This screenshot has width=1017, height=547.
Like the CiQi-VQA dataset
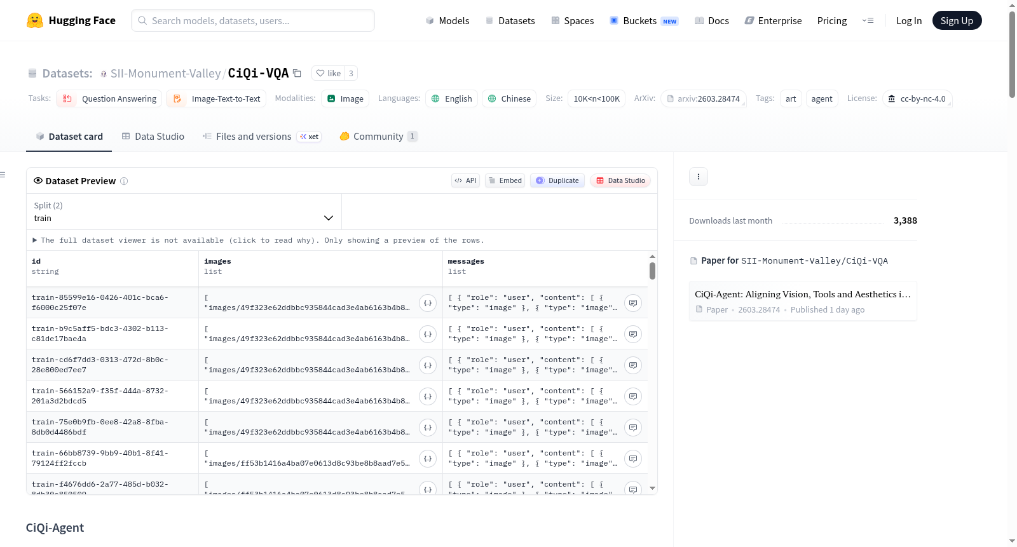pos(329,73)
